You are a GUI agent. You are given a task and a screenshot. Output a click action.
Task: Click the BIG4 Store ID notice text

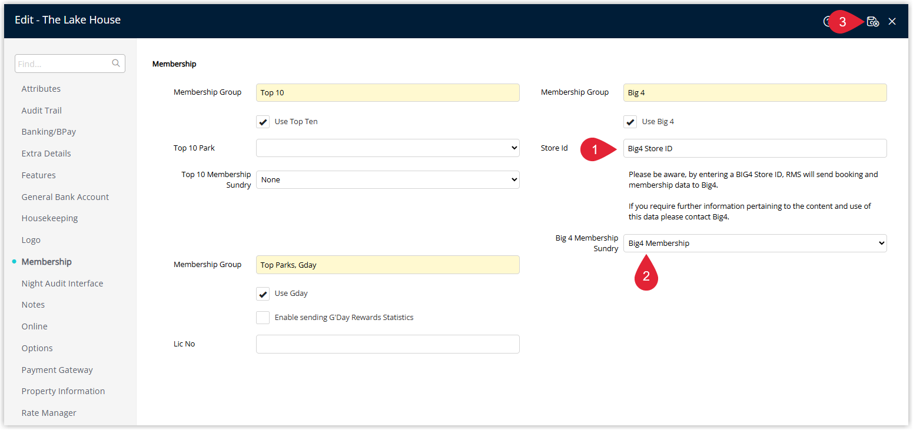click(753, 180)
